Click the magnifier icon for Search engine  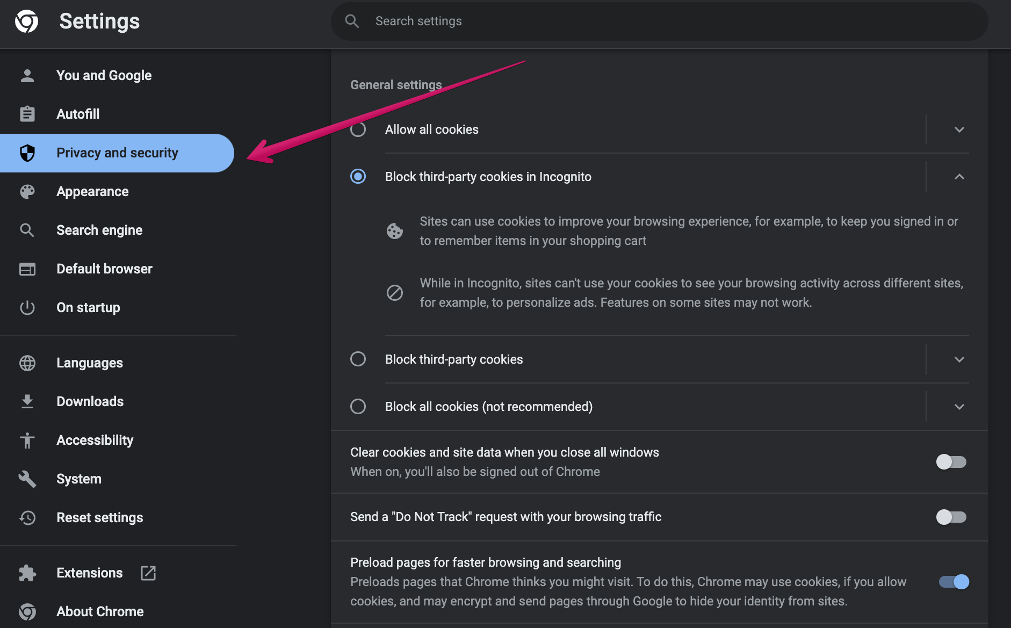click(27, 230)
